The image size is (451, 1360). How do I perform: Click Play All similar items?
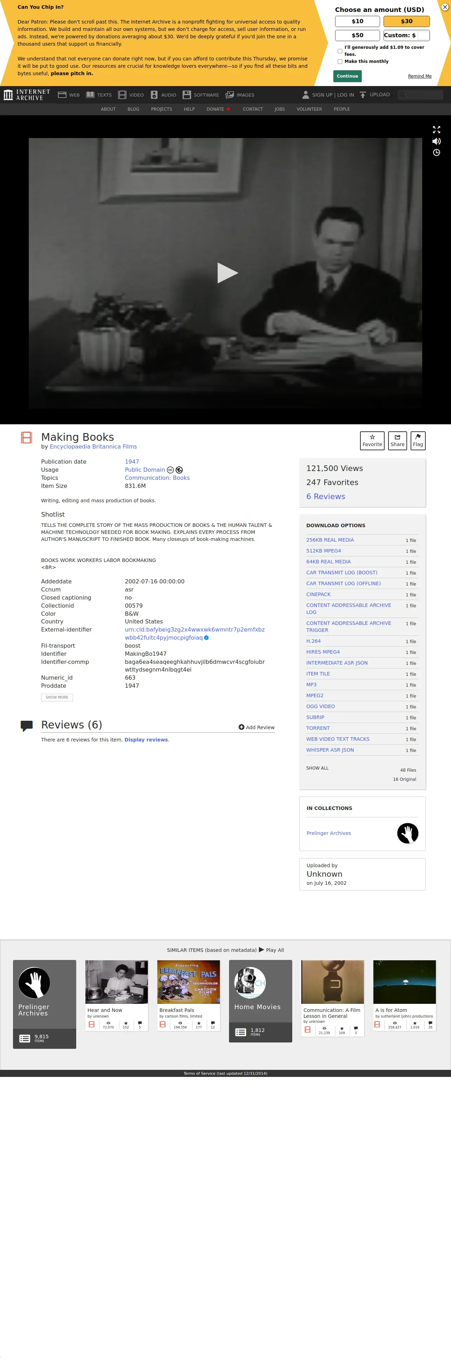click(271, 950)
